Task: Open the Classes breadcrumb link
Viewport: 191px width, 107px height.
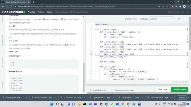Action: click(x=50, y=12)
